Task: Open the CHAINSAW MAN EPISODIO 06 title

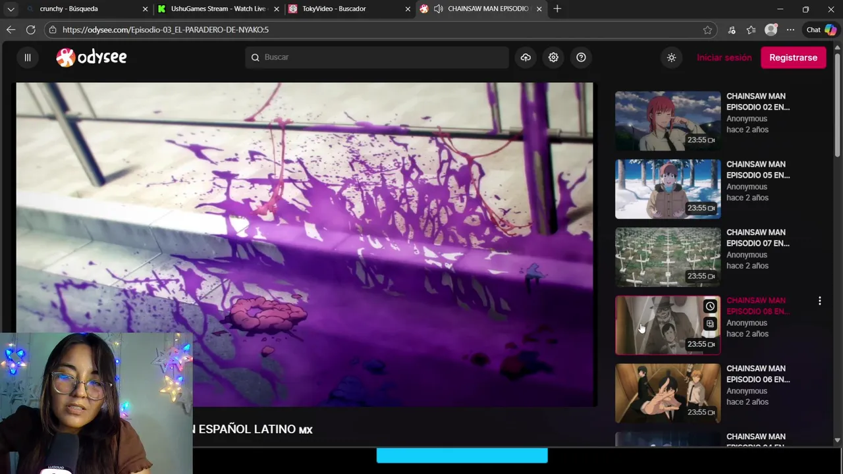Action: click(758, 374)
